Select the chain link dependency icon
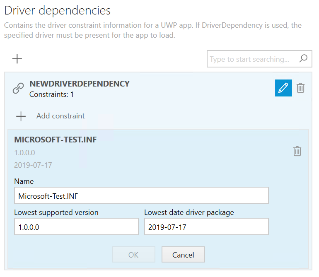The image size is (319, 277). point(18,88)
